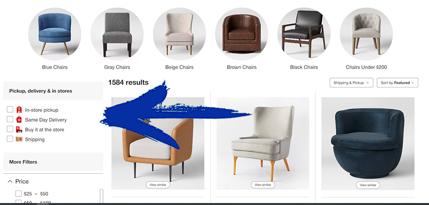Image resolution: width=429 pixels, height=205 pixels.
Task: Collapse the Price filter section
Action: tap(10, 181)
